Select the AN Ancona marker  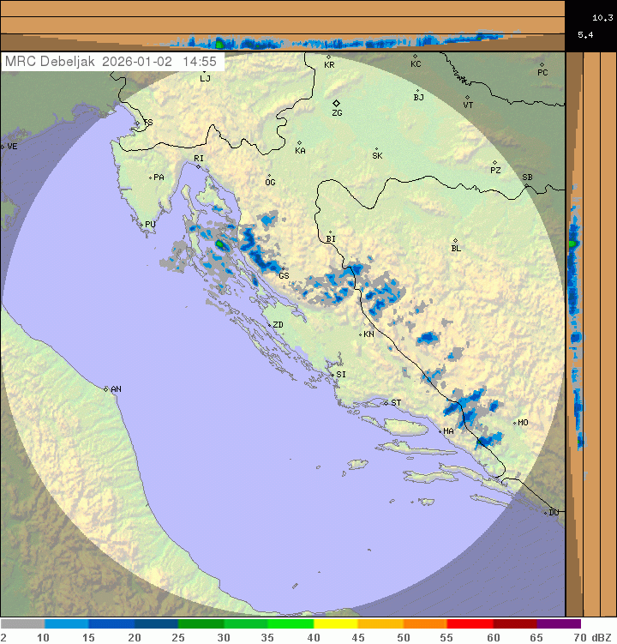(106, 389)
